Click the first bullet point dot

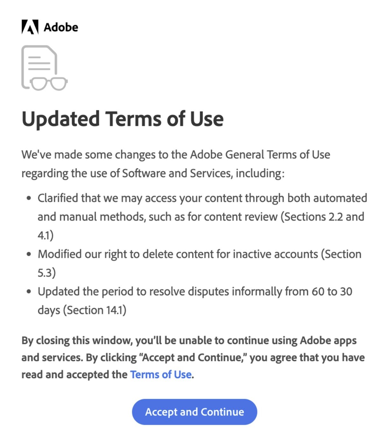(29, 198)
